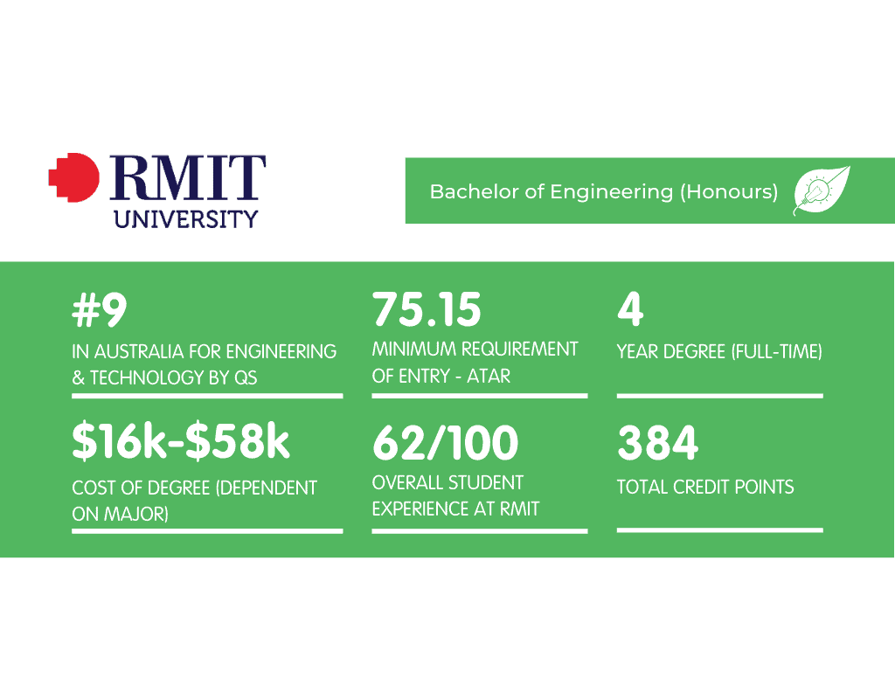The image size is (895, 699).
Task: Click the '75.15' ATAR statistic
Action: coord(427,309)
